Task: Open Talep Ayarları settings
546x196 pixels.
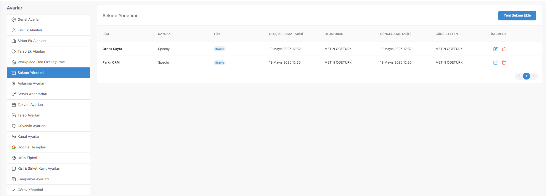Action: click(49, 116)
